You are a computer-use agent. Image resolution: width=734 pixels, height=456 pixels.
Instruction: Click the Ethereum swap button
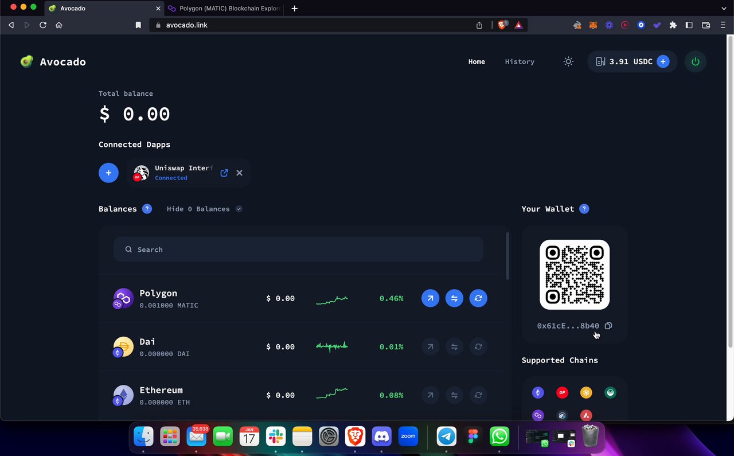coord(454,395)
